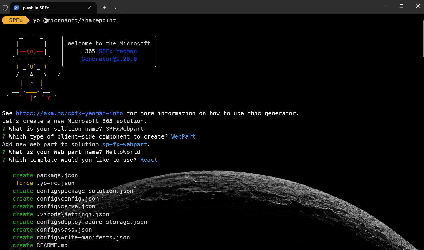Screen dimensions: 424x250
Task: Close the "pwsh in SPFx" tab
Action: [x=89, y=8]
